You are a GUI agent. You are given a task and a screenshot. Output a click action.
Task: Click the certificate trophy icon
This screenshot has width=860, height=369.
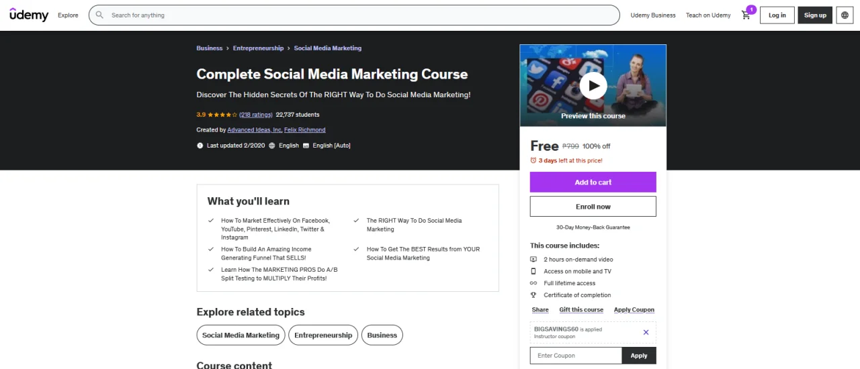pyautogui.click(x=533, y=295)
